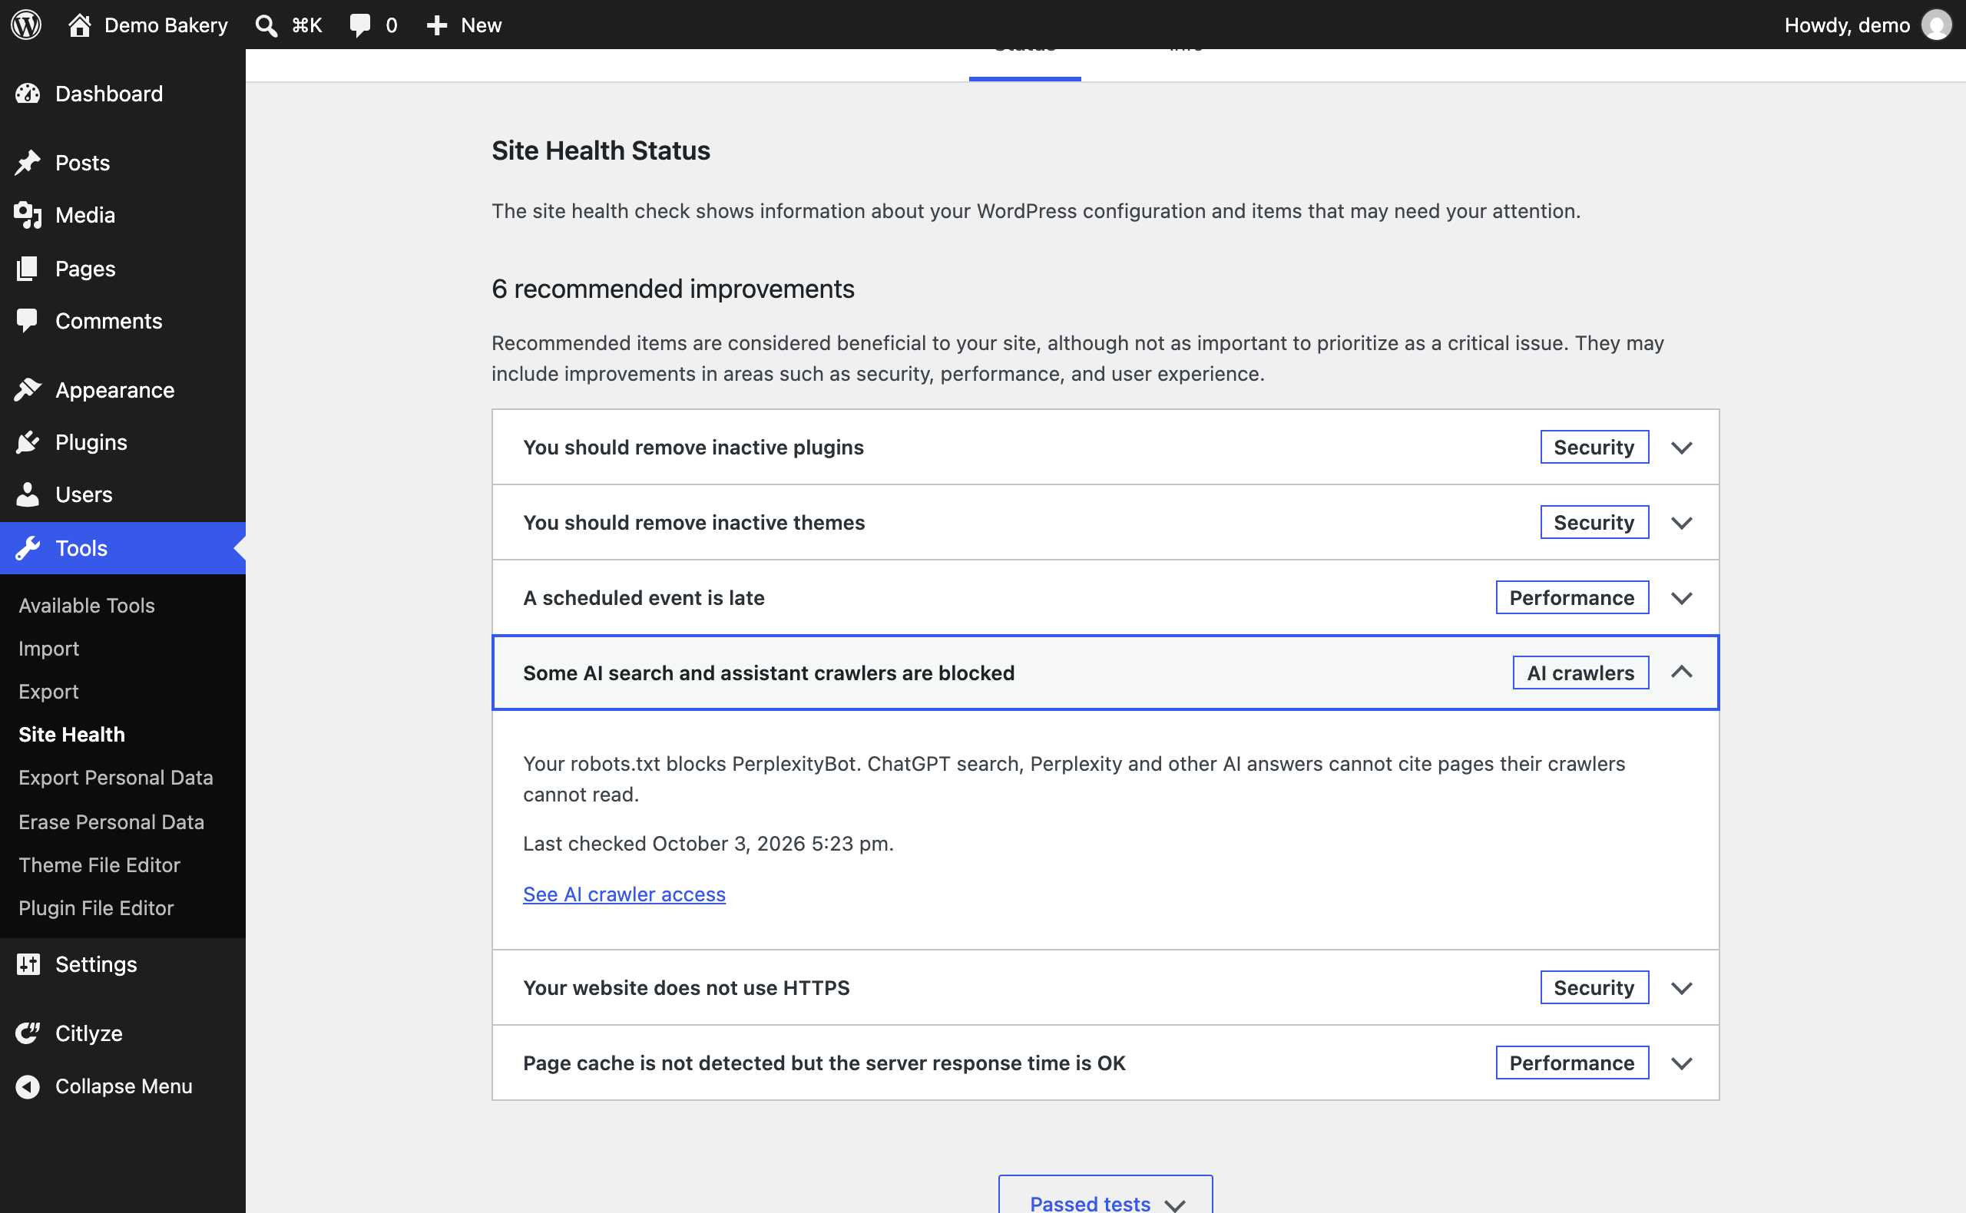The image size is (1966, 1213).
Task: Open Plugin File Editor submenu item
Action: pos(96,908)
